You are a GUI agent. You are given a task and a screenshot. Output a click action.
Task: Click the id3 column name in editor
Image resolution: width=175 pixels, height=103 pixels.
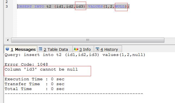click(x=80, y=6)
